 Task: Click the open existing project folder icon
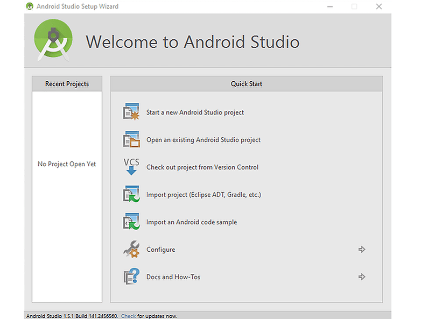click(x=131, y=139)
